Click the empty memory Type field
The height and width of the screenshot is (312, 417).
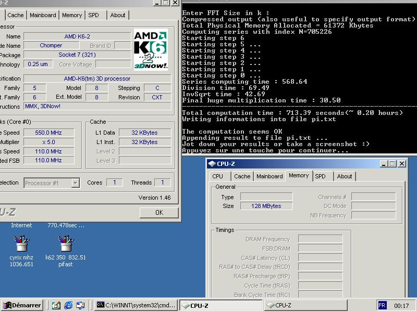click(x=266, y=197)
